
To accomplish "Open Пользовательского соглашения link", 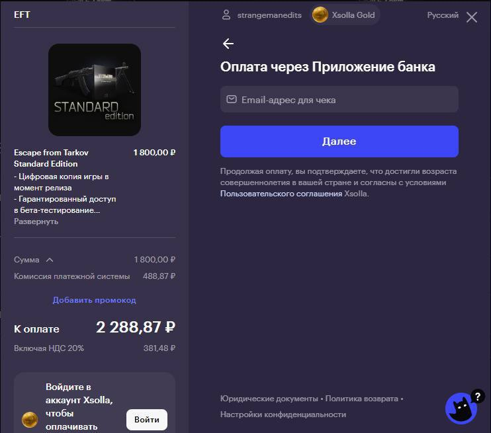I will [281, 194].
